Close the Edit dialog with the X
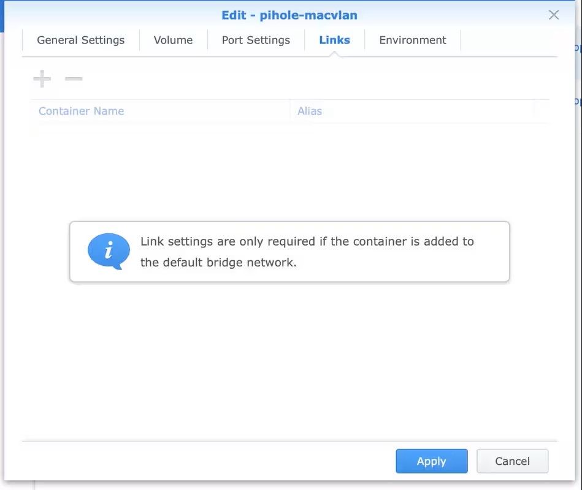 tap(553, 15)
